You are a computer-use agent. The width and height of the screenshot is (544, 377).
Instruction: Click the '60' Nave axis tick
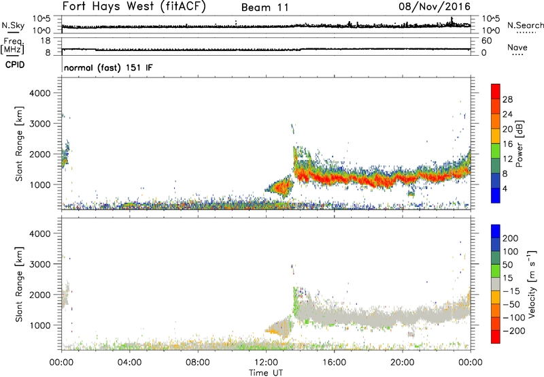coord(486,41)
